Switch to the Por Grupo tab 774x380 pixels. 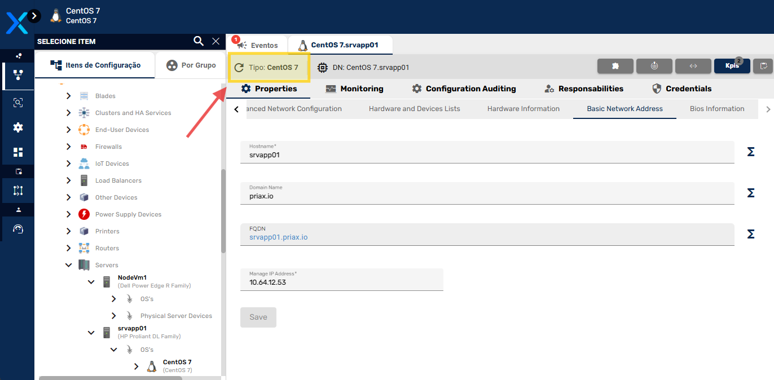191,65
